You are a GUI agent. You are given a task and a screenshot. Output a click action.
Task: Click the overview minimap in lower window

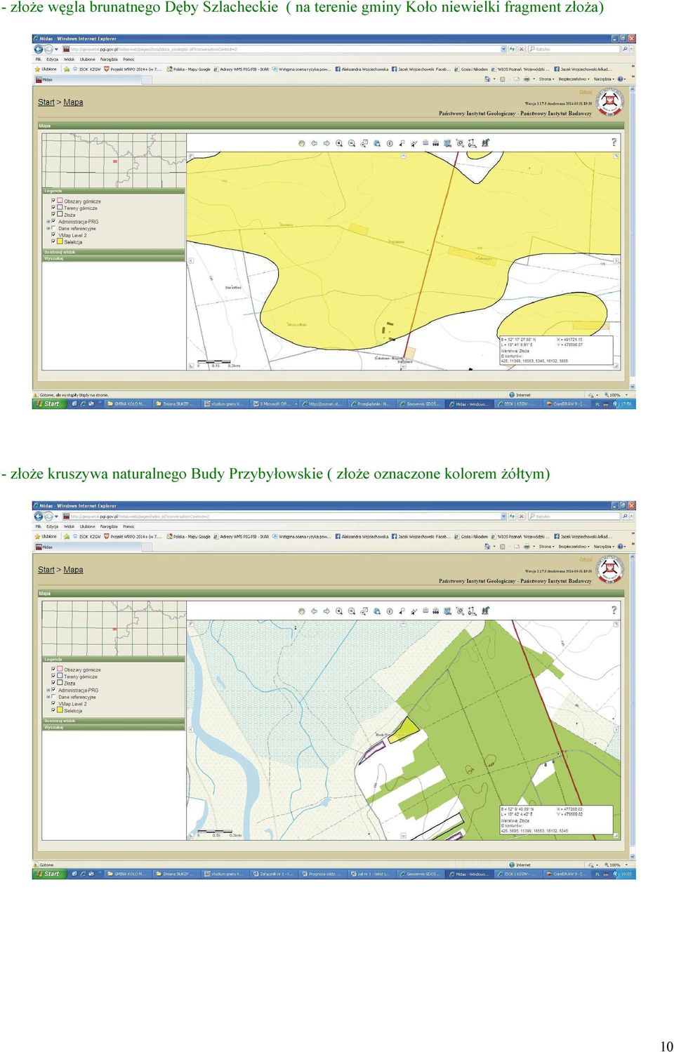tap(114, 628)
